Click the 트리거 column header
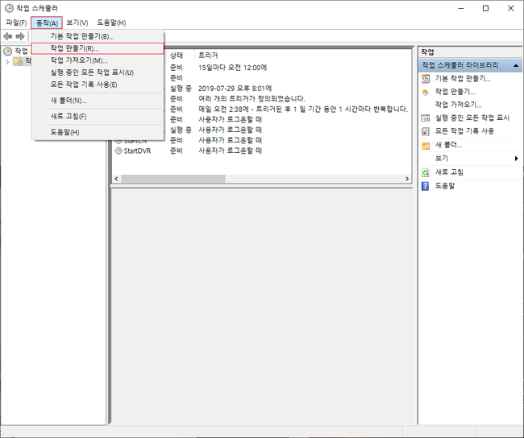 tap(208, 55)
